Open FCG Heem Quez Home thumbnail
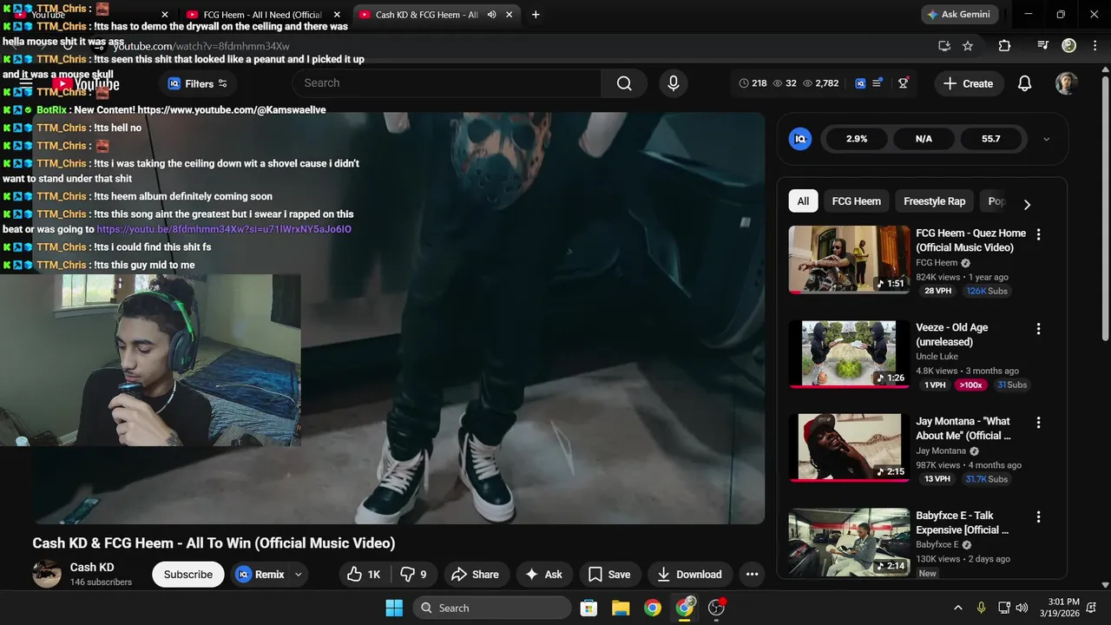The image size is (1111, 625). [849, 260]
